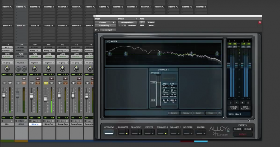Screen dimensions: 280x147
Task: Switch to the Dynamics 2 module tab
Action: pos(175,132)
